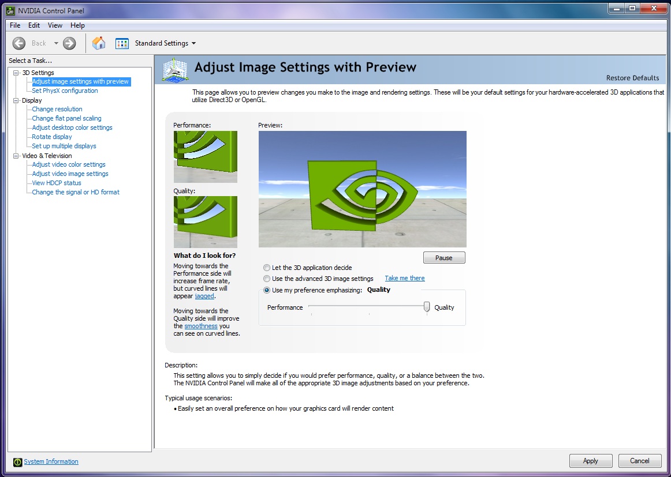671x477 pixels.
Task: Click the Forward arrow icon
Action: pos(69,43)
